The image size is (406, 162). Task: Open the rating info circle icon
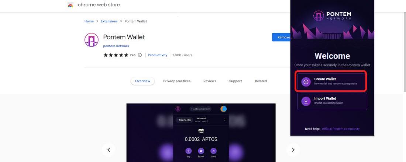tap(140, 55)
